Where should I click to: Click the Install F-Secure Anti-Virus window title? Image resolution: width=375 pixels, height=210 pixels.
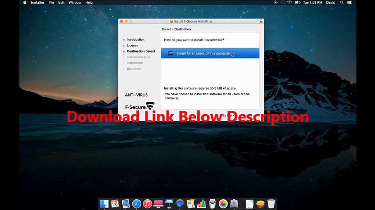(x=193, y=21)
